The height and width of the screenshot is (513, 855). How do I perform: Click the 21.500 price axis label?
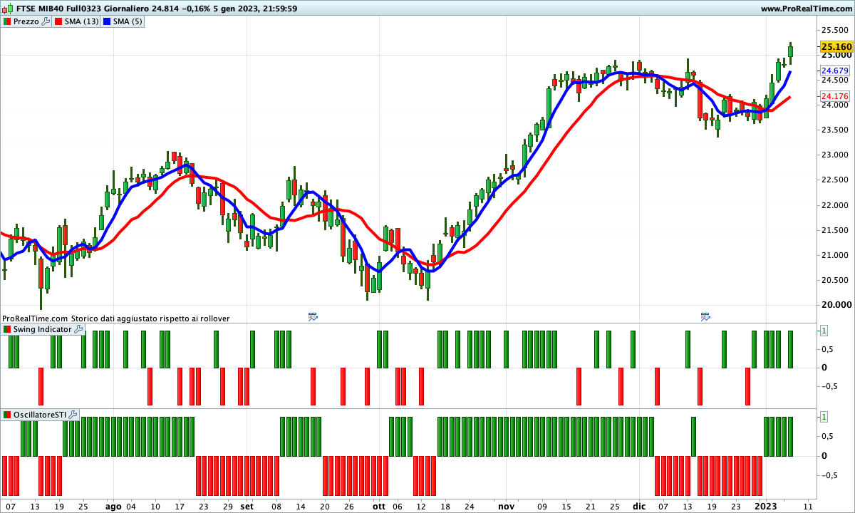[x=836, y=230]
